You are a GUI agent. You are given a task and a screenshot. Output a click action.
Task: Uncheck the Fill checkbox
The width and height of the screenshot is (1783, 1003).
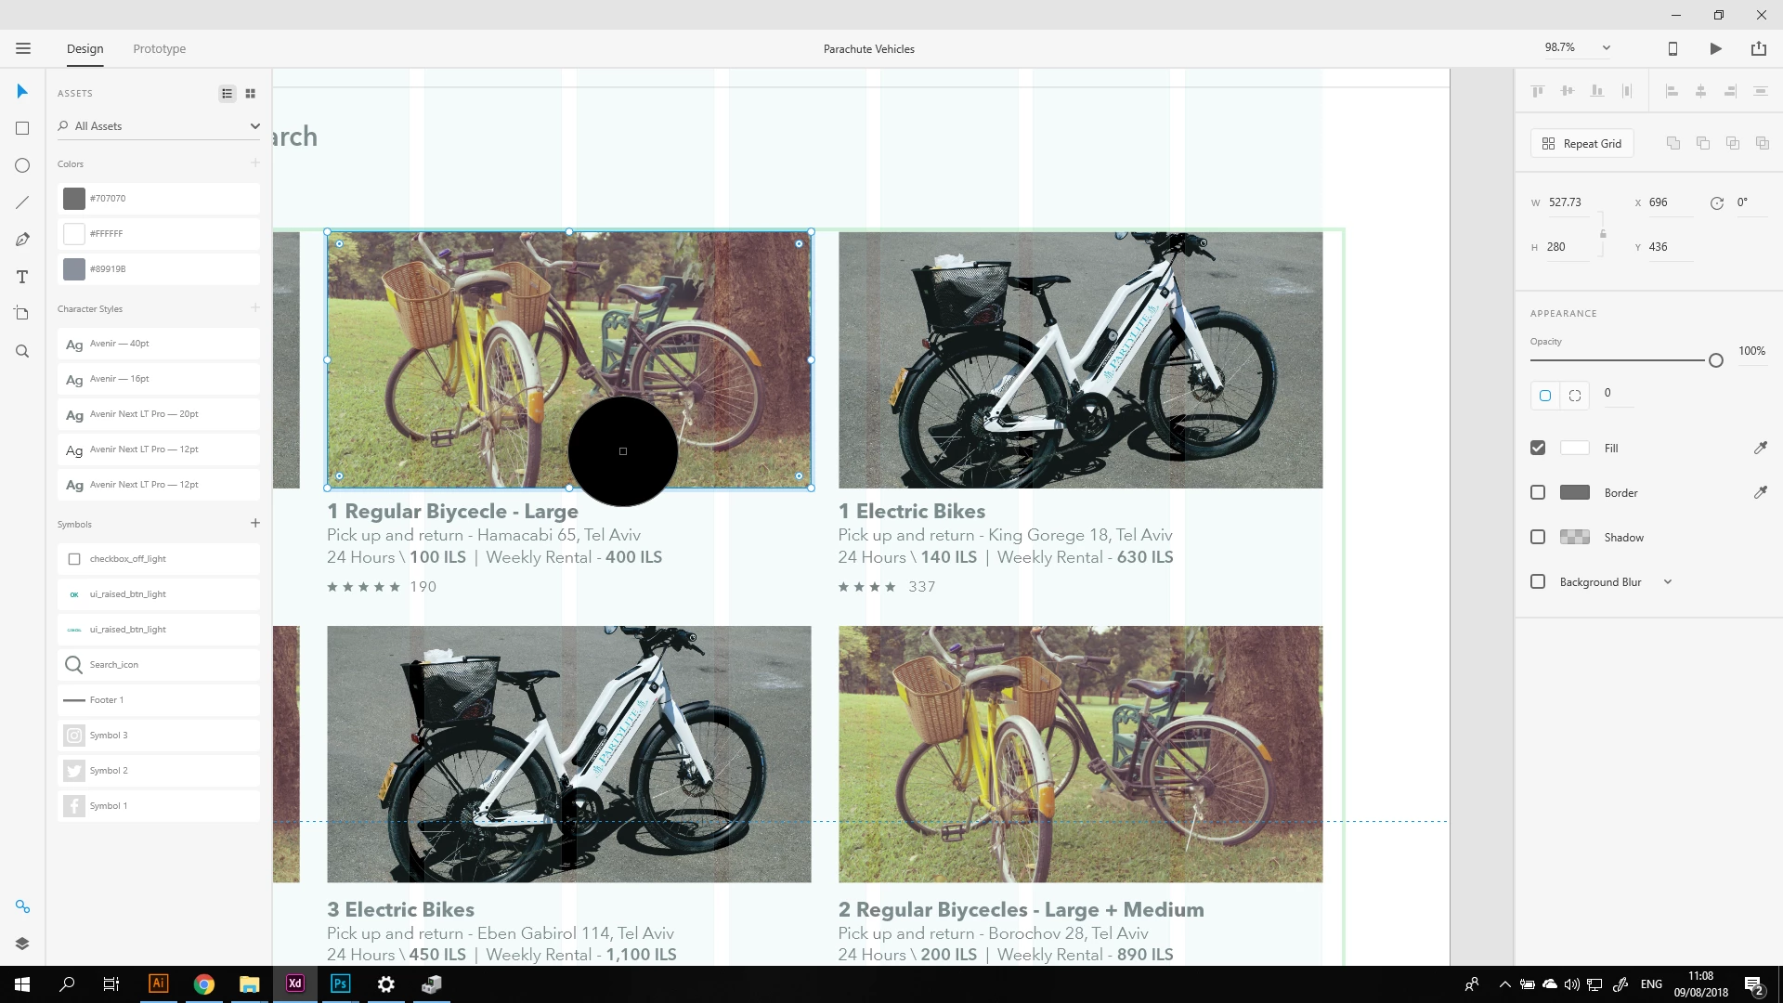[1538, 448]
